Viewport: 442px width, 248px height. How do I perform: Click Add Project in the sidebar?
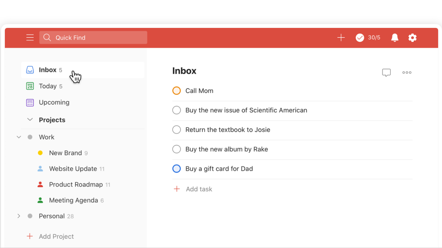click(x=56, y=236)
